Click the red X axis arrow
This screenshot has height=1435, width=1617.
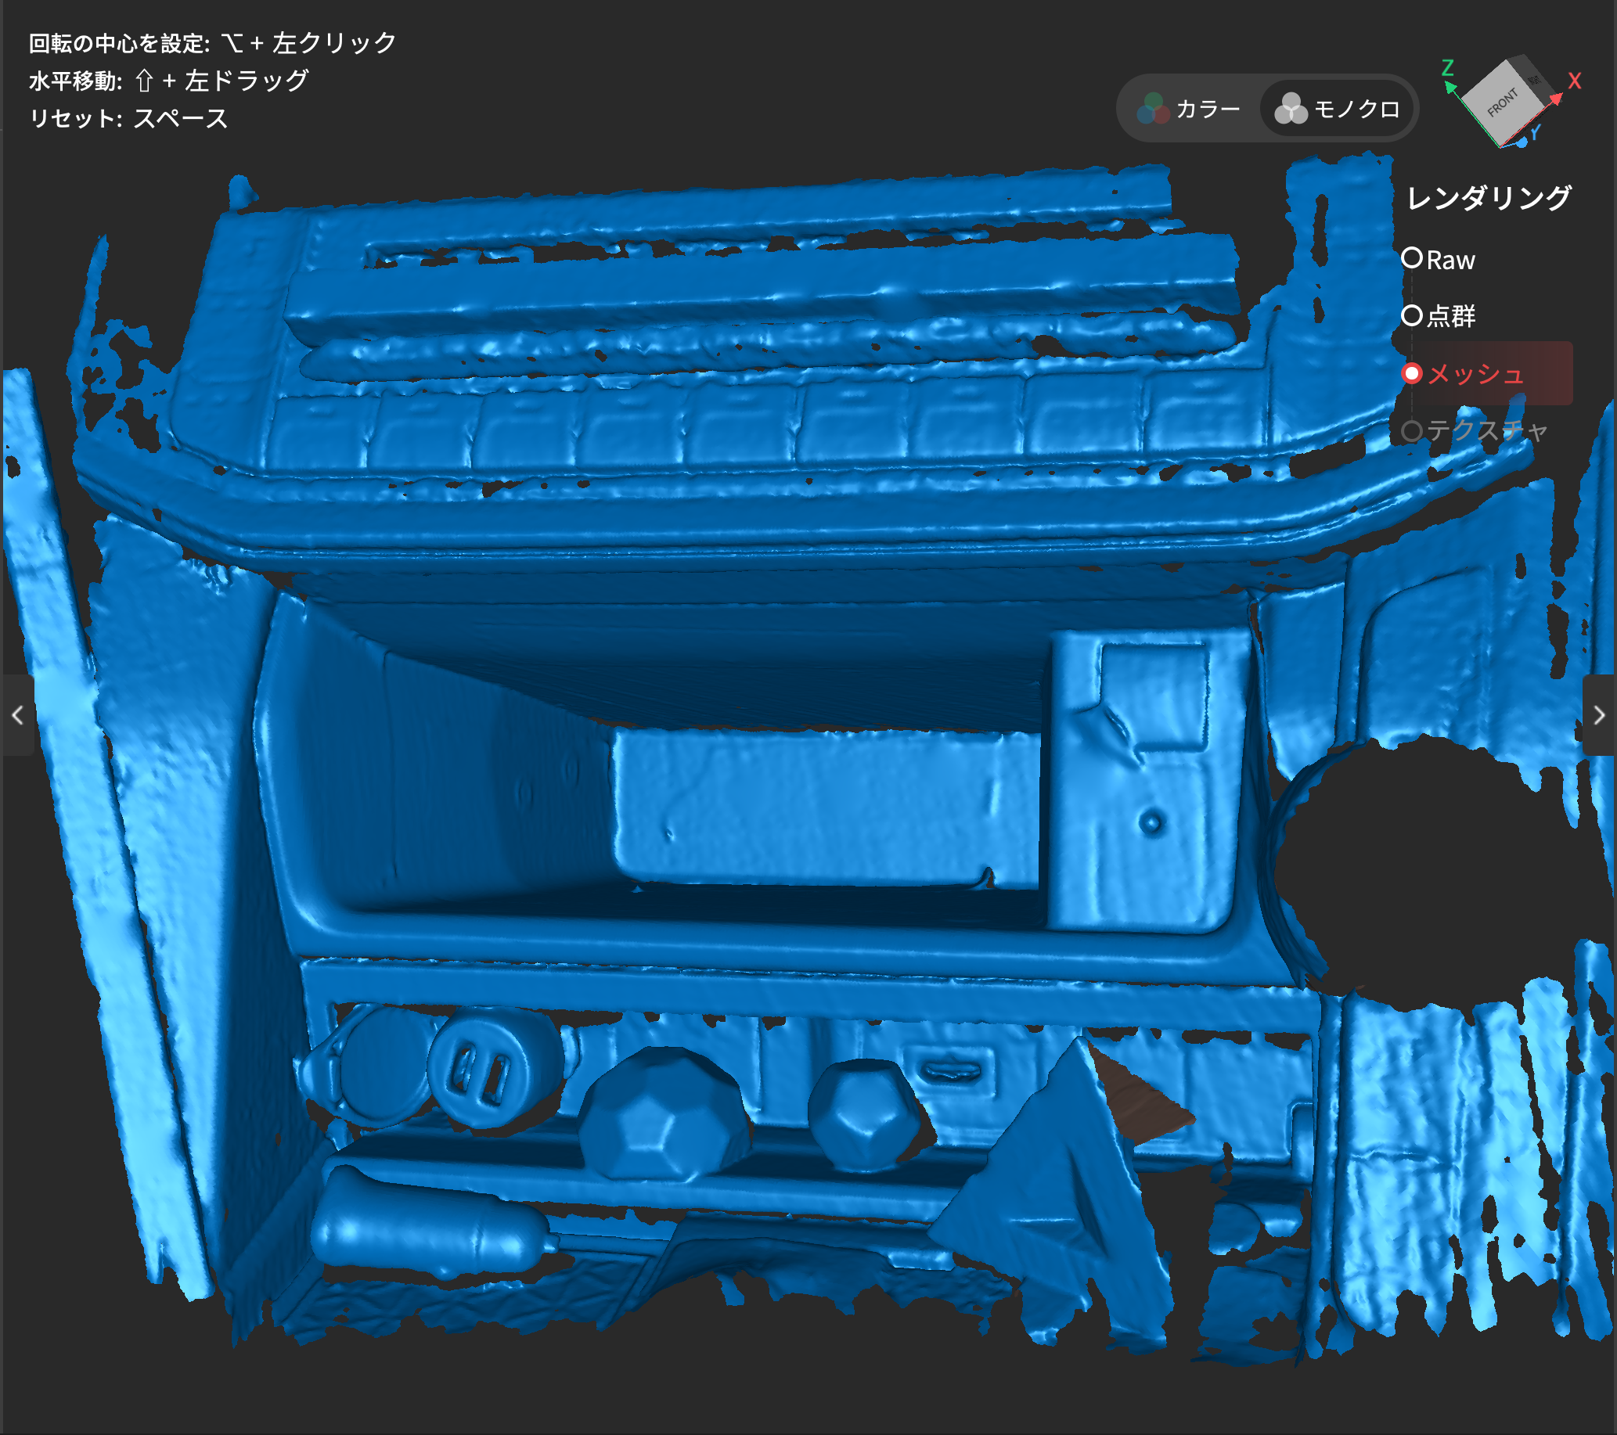1555,99
